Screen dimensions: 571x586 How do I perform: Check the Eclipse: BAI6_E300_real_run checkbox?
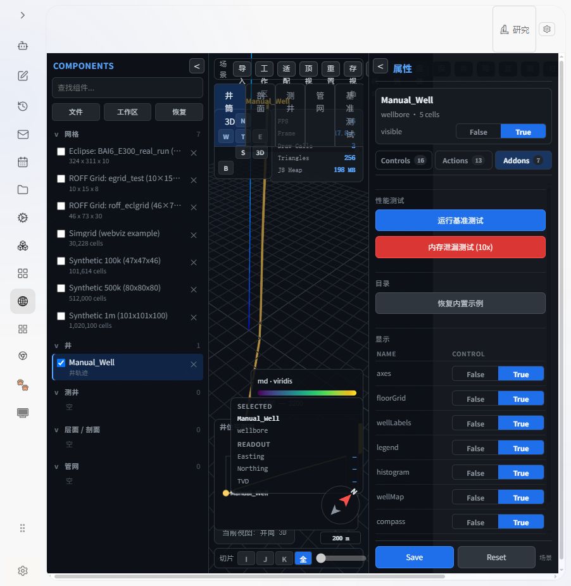tap(61, 151)
